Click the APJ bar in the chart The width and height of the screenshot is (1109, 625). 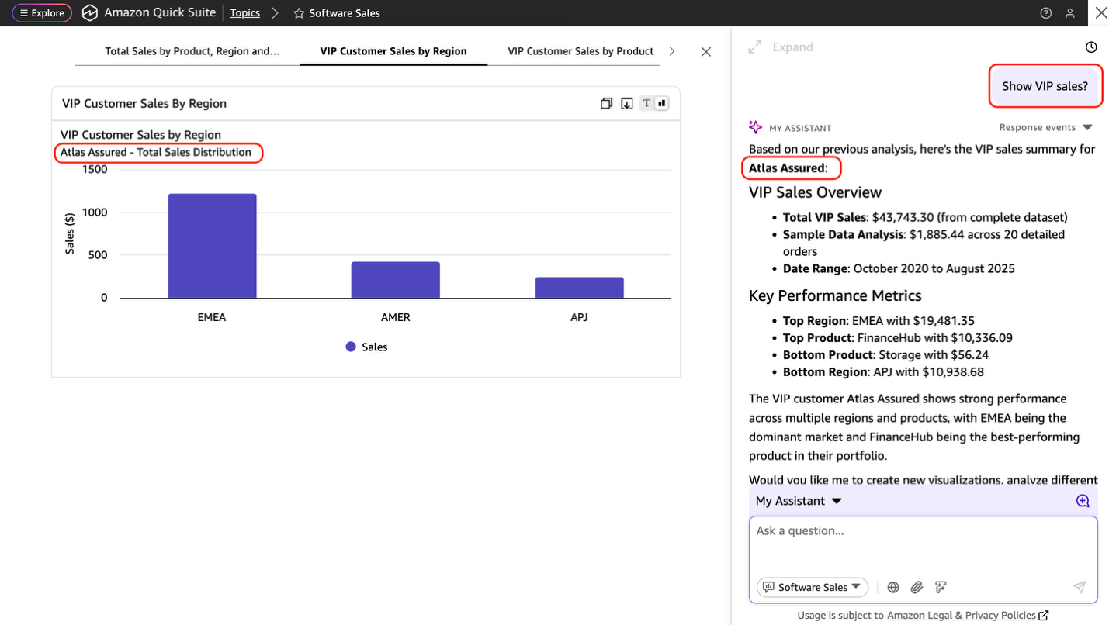579,288
